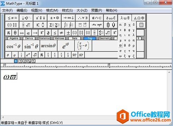173x126 pixels.
Task: Switch to the Statistics tab
Action: [44, 38]
